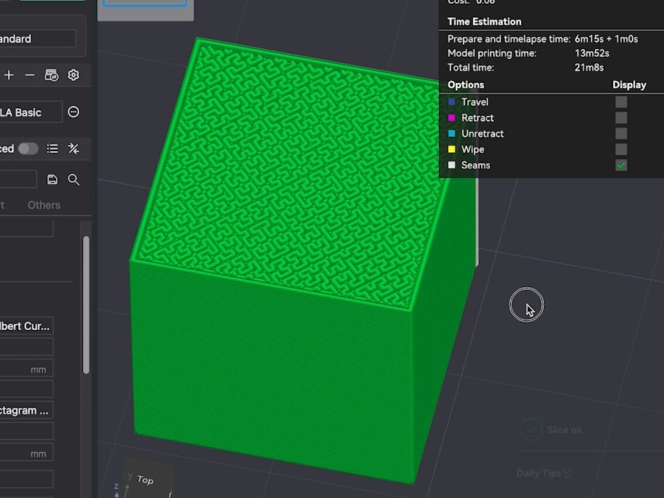
Task: Click the compare presets arrows icon
Action: tap(73, 148)
